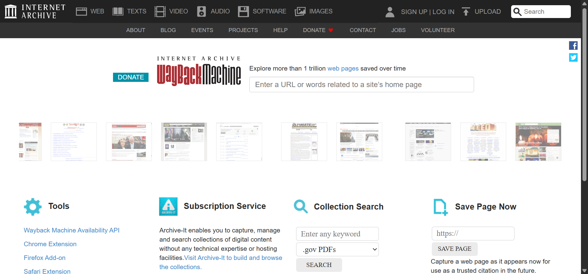
Task: Open the HELP menu item
Action: [281, 30]
